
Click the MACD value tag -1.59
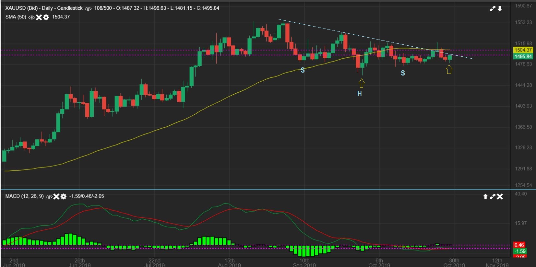coord(519,251)
